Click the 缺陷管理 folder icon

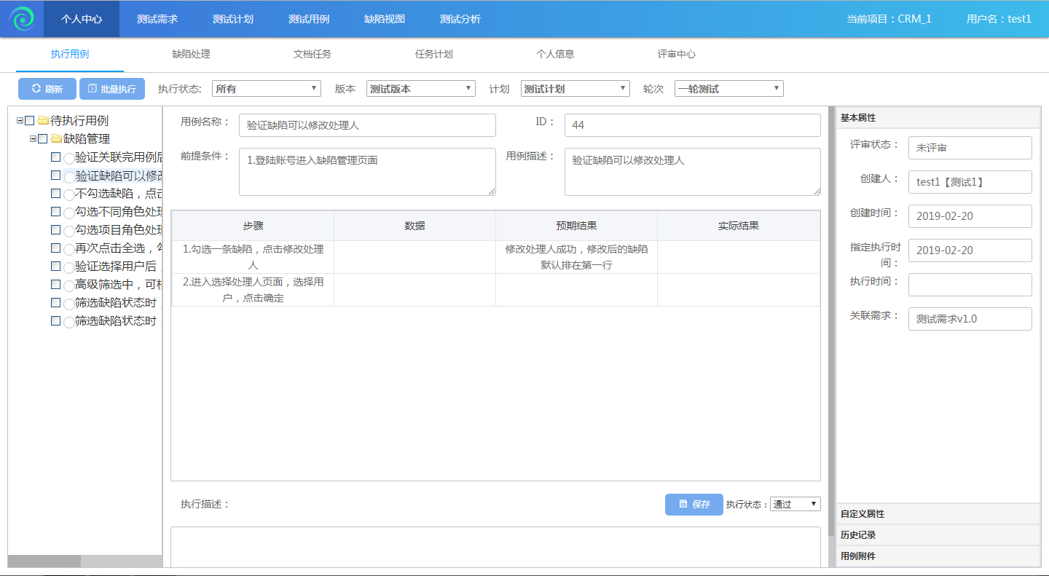point(56,139)
